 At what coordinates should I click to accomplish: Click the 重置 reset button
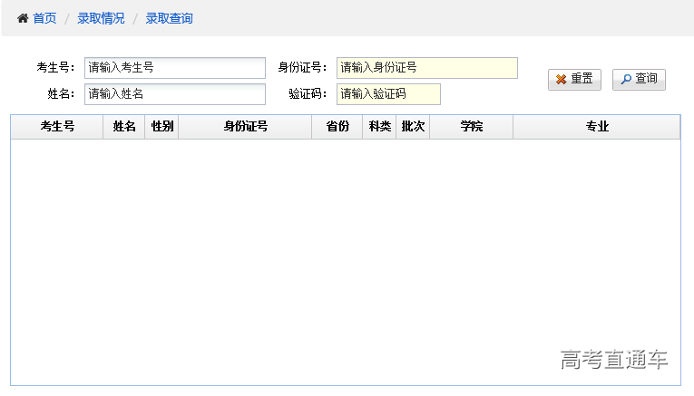tap(574, 80)
